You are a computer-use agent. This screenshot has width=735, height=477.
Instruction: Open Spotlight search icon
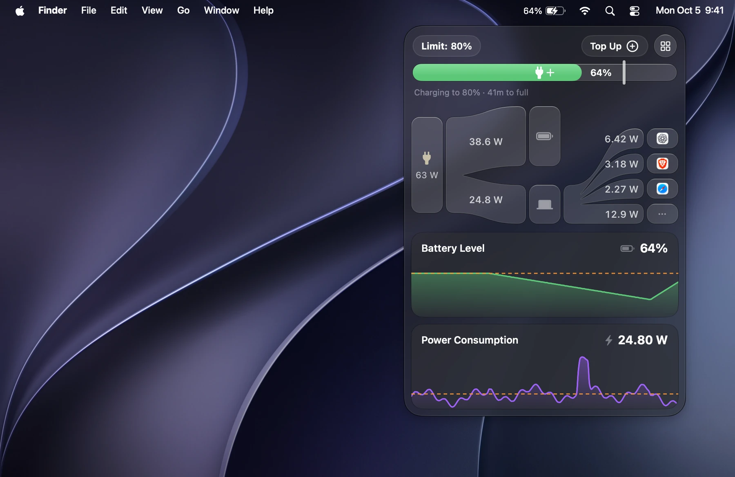(610, 11)
